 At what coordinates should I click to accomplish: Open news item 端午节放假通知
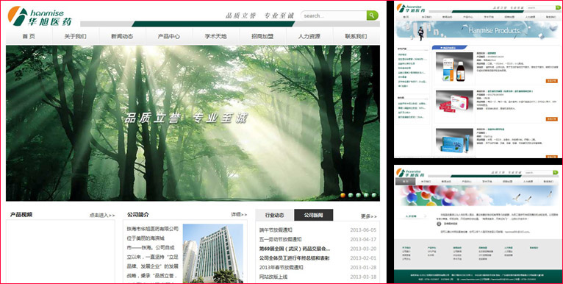point(276,230)
